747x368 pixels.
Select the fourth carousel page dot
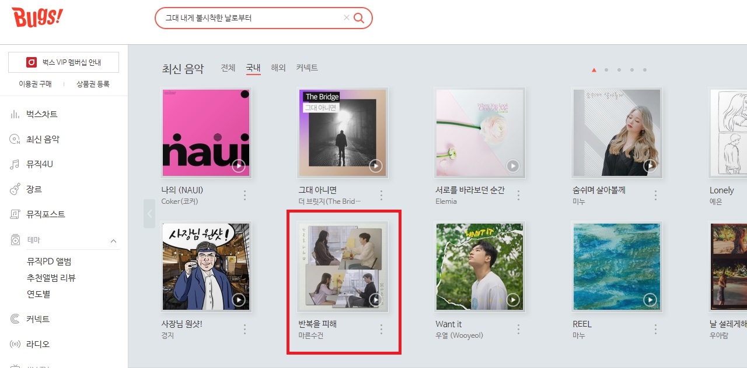click(632, 70)
